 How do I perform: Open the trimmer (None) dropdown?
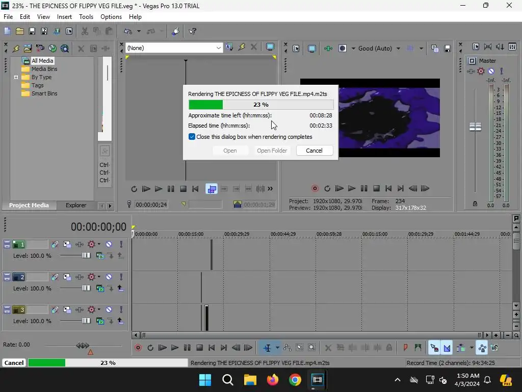[218, 48]
